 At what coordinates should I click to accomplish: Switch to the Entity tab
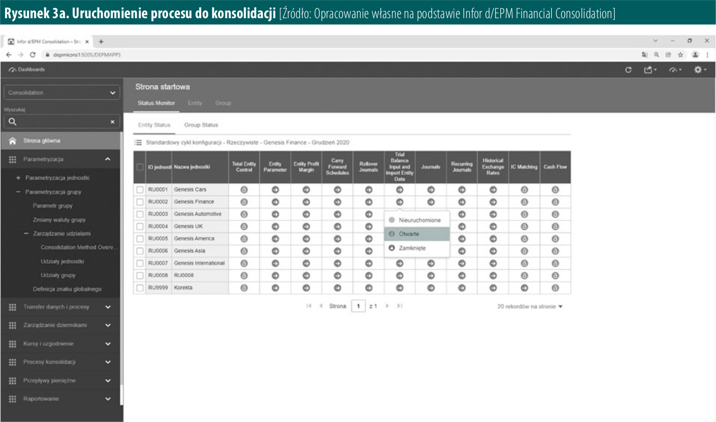coord(195,103)
